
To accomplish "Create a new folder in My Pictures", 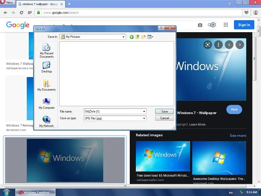I will click(143, 37).
